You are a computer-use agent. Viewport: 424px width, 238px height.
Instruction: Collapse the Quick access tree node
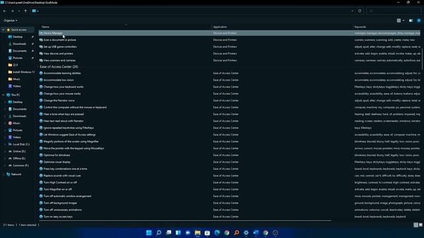click(3, 30)
